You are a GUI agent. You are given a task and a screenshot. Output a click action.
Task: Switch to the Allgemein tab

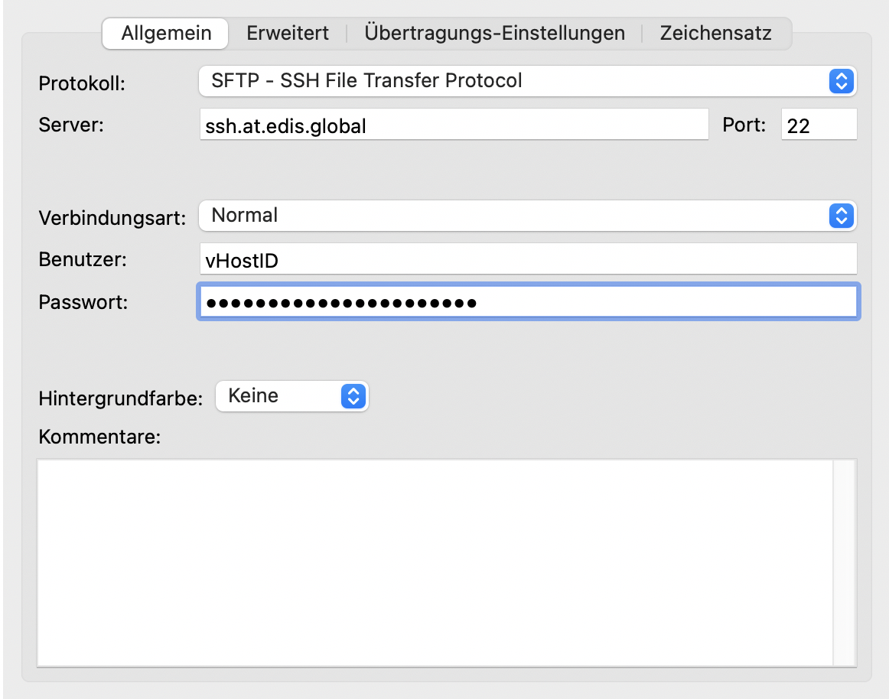165,34
